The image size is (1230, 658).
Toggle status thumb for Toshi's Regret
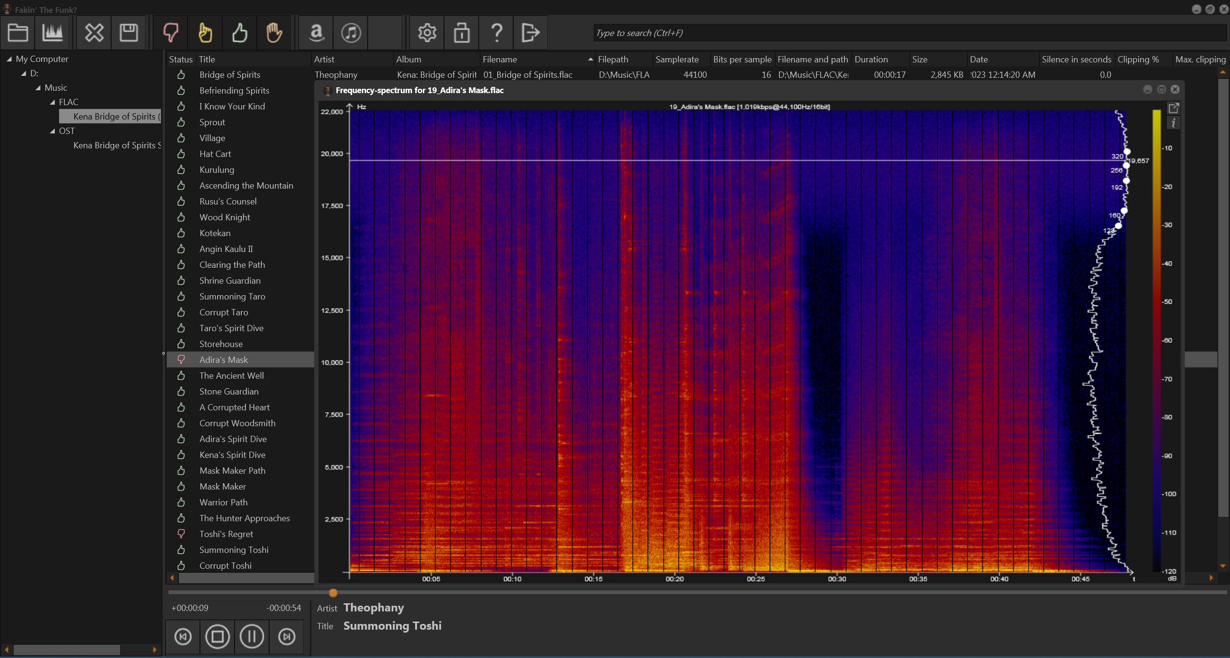click(181, 534)
